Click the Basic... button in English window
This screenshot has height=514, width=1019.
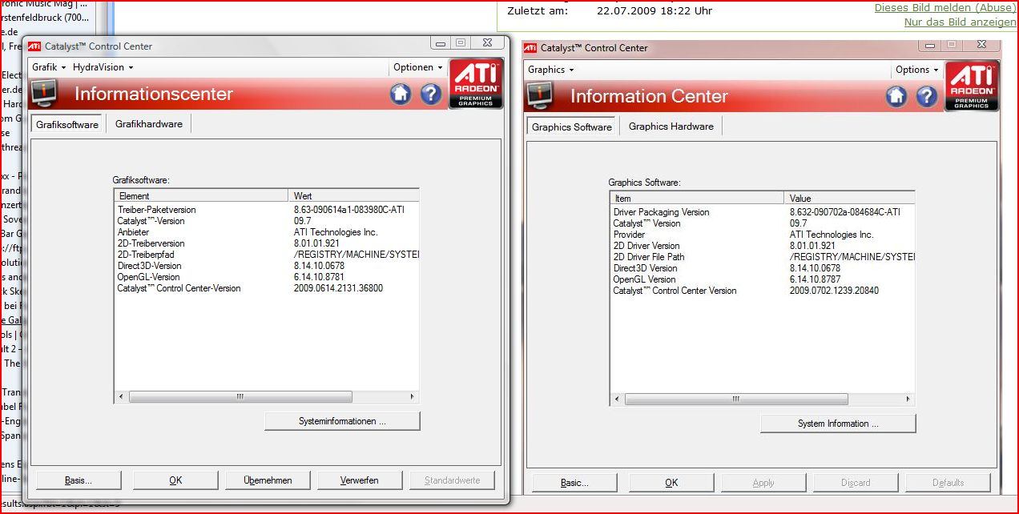point(574,483)
